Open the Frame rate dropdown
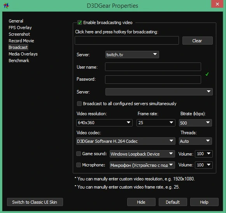Screen dimensions: 226x213 (x=156, y=123)
